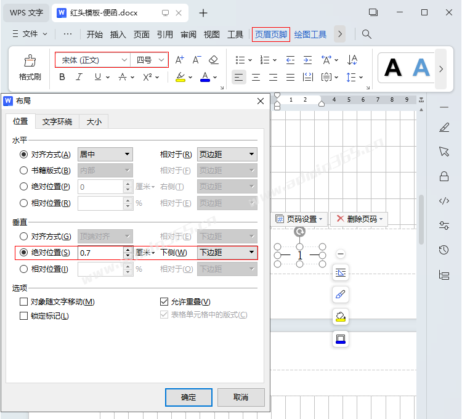
Task: Increase font size with A+ icon
Action: (179, 60)
